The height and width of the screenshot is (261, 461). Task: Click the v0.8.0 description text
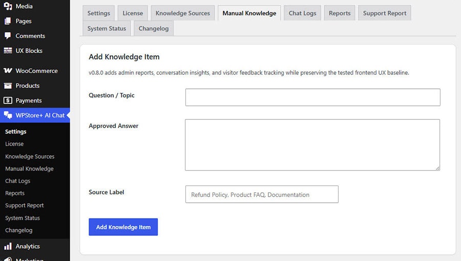pyautogui.click(x=249, y=73)
